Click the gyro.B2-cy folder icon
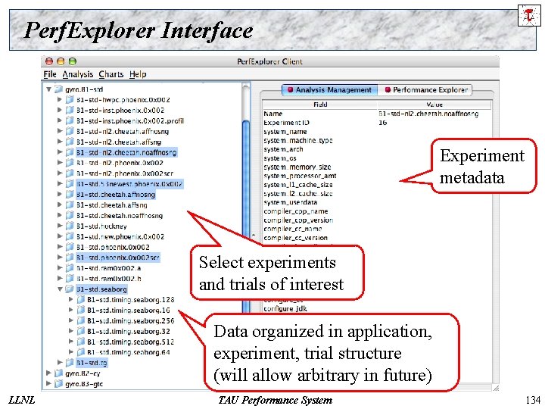545x409 pixels. pyautogui.click(x=58, y=373)
